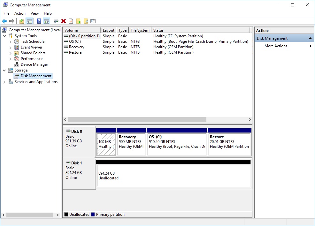Collapse the Disk Management actions section
Image resolution: width=315 pixels, height=226 pixels.
pos(310,38)
